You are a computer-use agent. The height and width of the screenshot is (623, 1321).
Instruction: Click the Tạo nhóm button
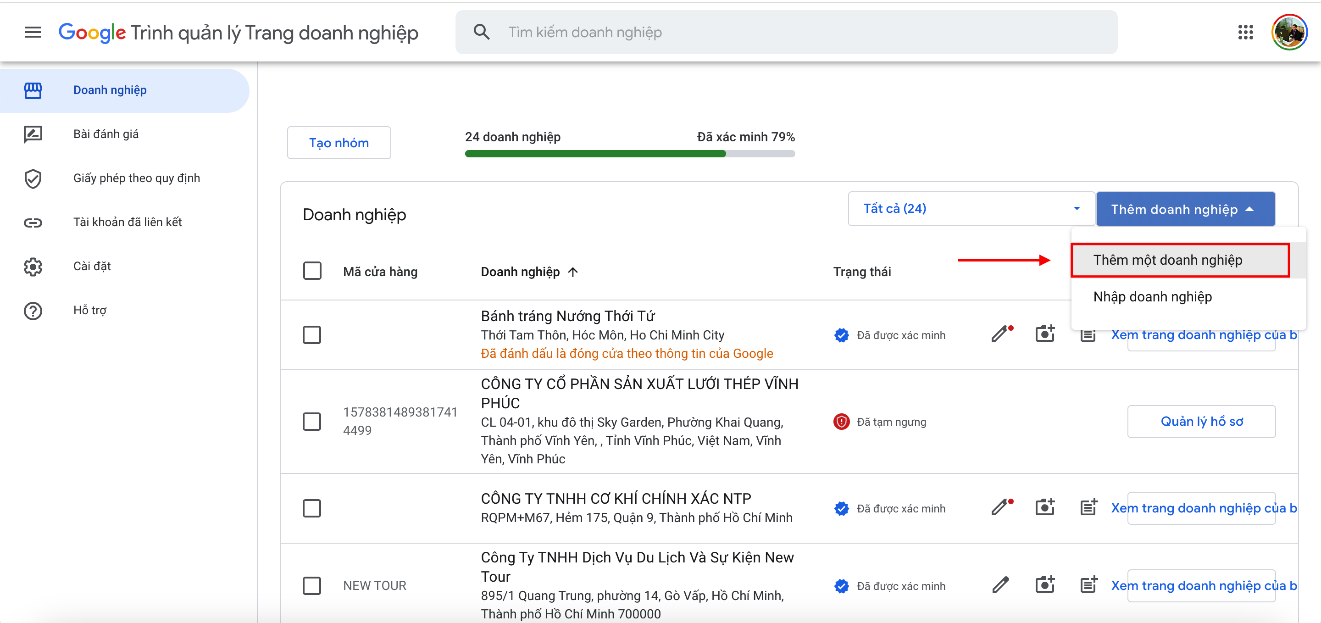(x=339, y=143)
